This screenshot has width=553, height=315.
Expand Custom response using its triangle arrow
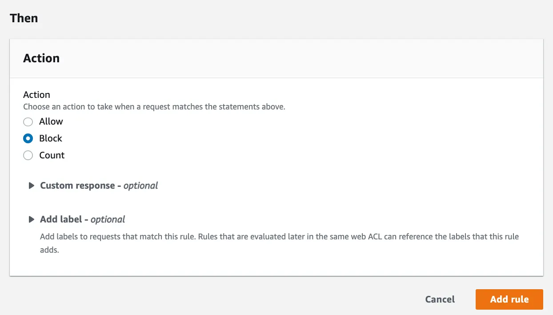click(32, 186)
